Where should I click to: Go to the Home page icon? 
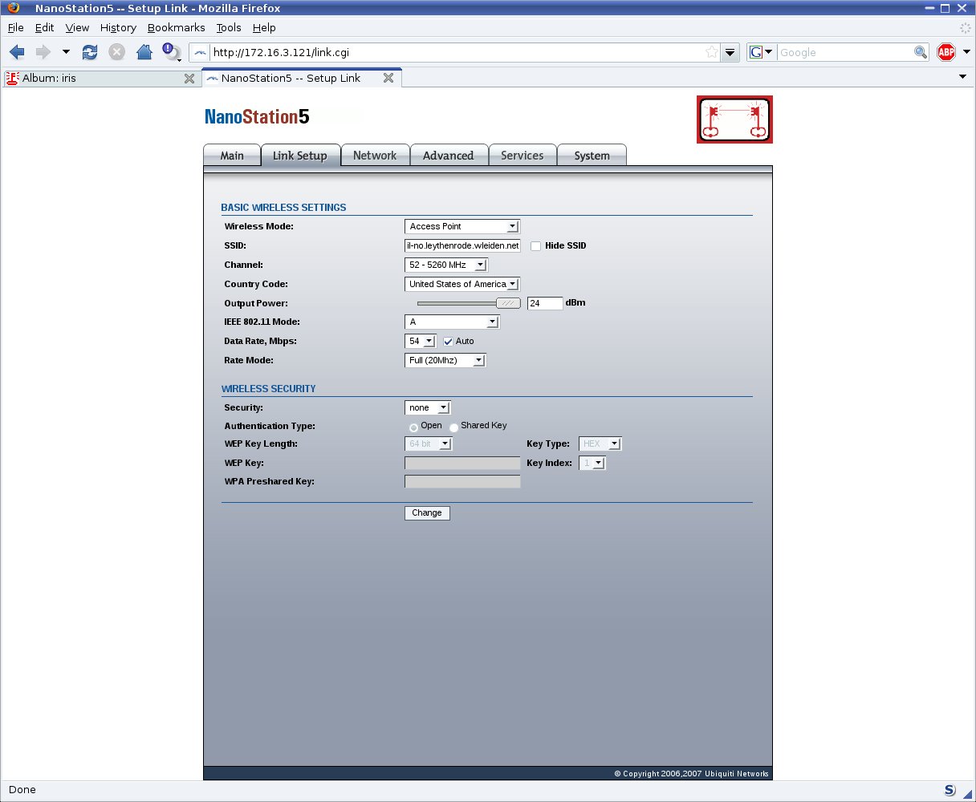(144, 52)
